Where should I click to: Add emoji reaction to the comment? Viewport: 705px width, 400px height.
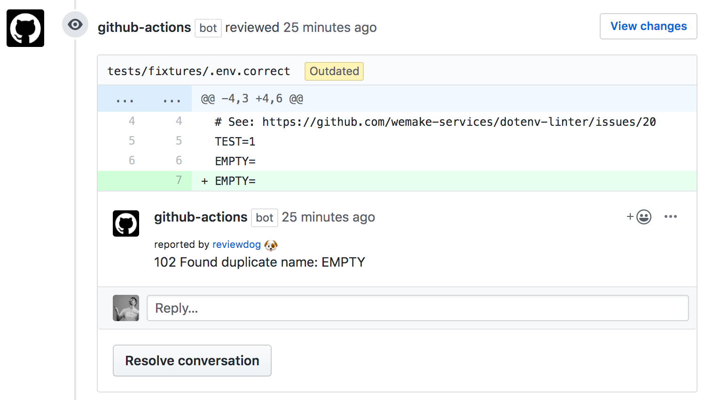639,217
